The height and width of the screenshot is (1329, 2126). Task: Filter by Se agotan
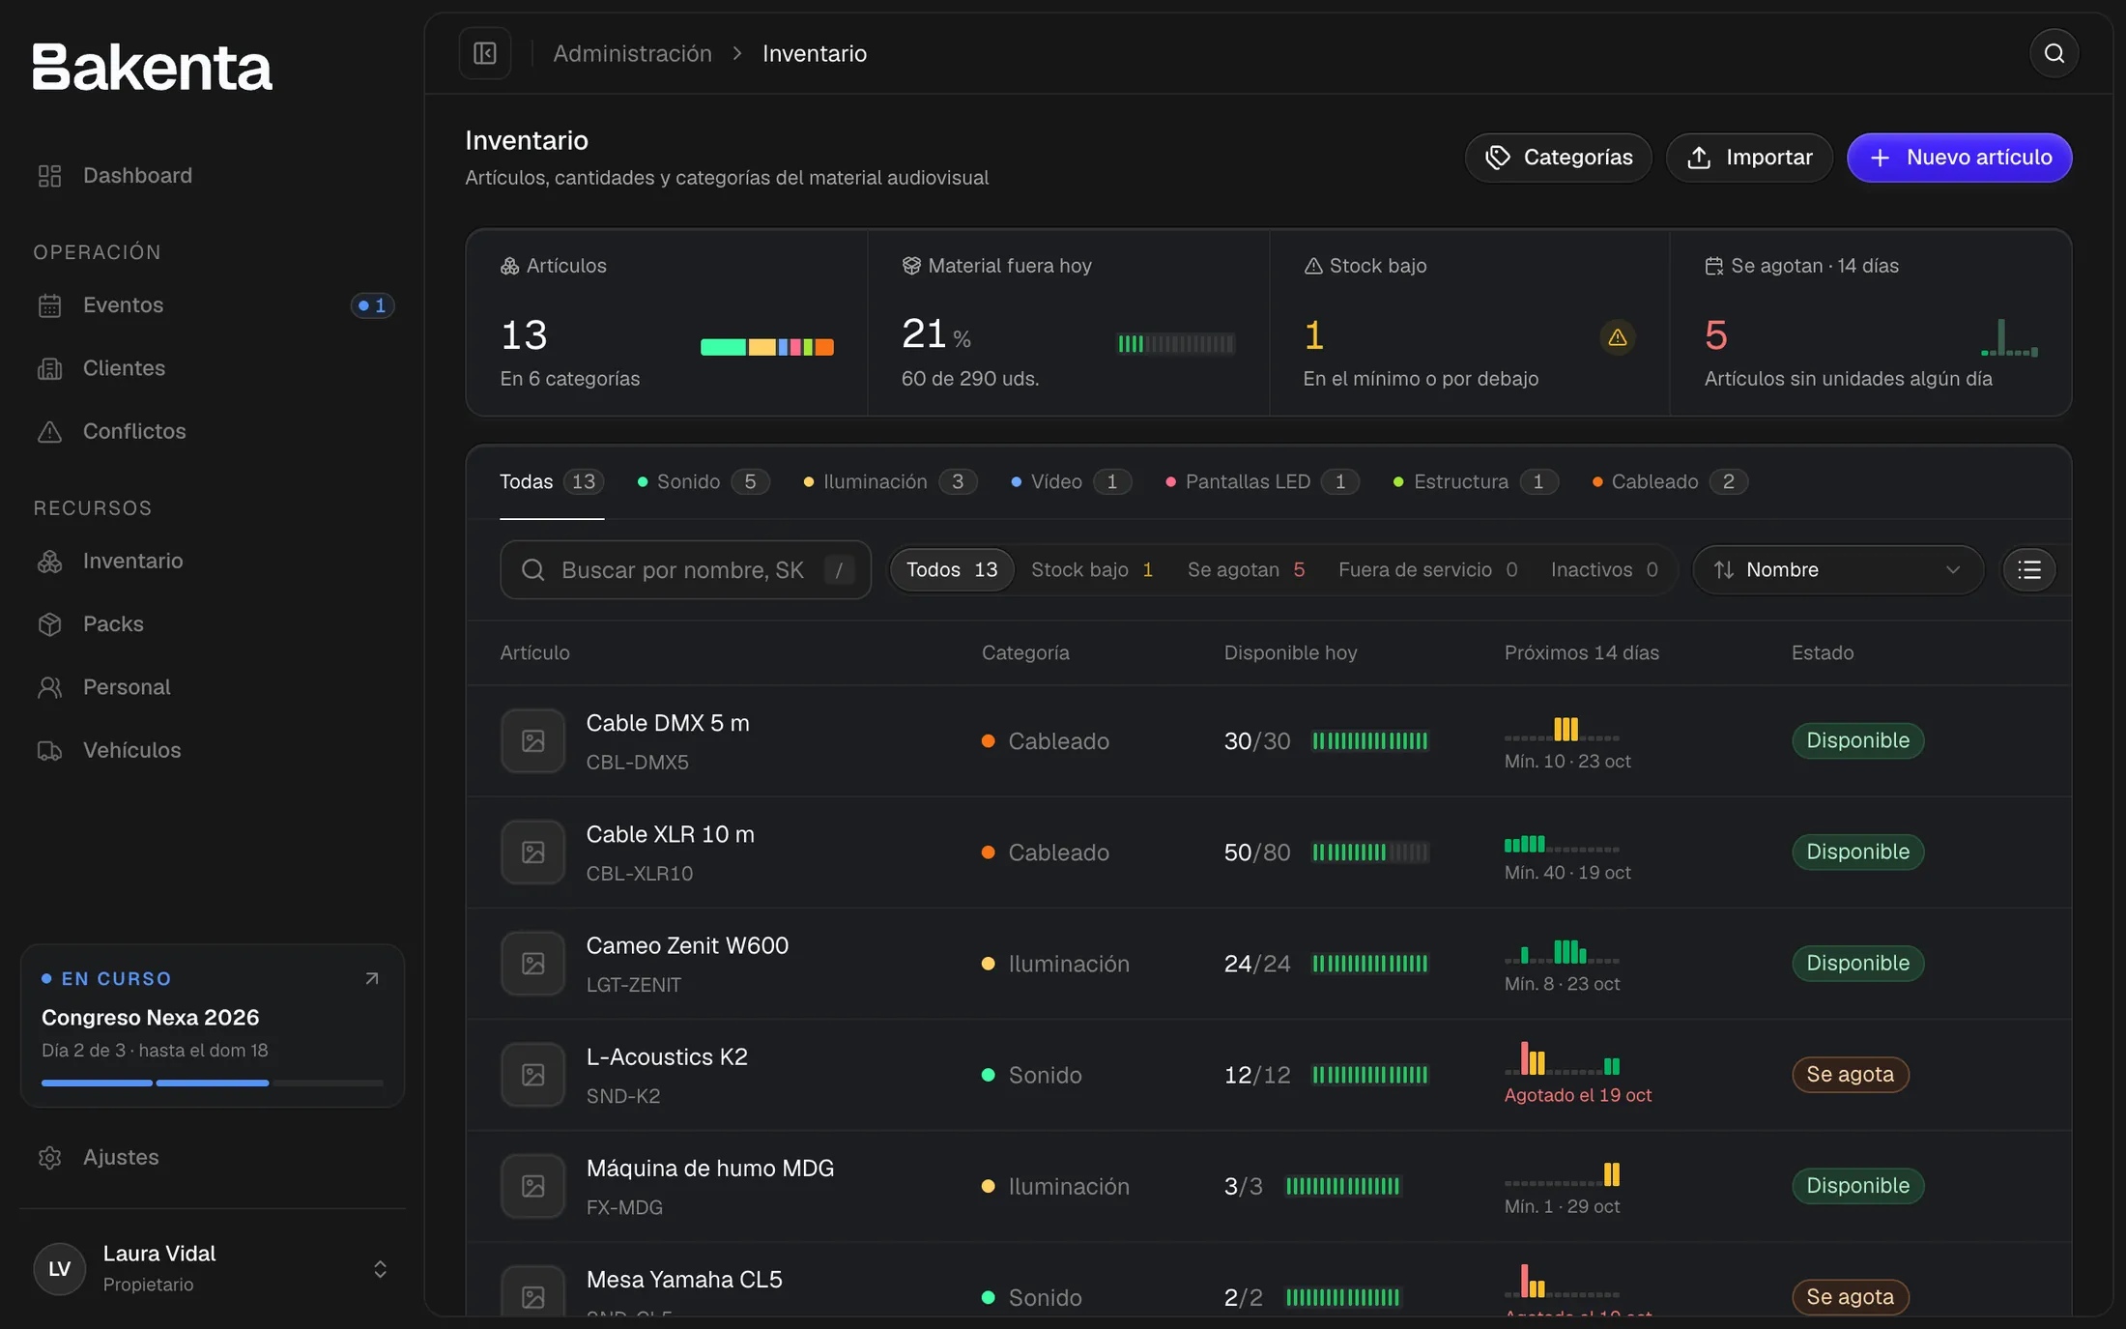tap(1246, 569)
